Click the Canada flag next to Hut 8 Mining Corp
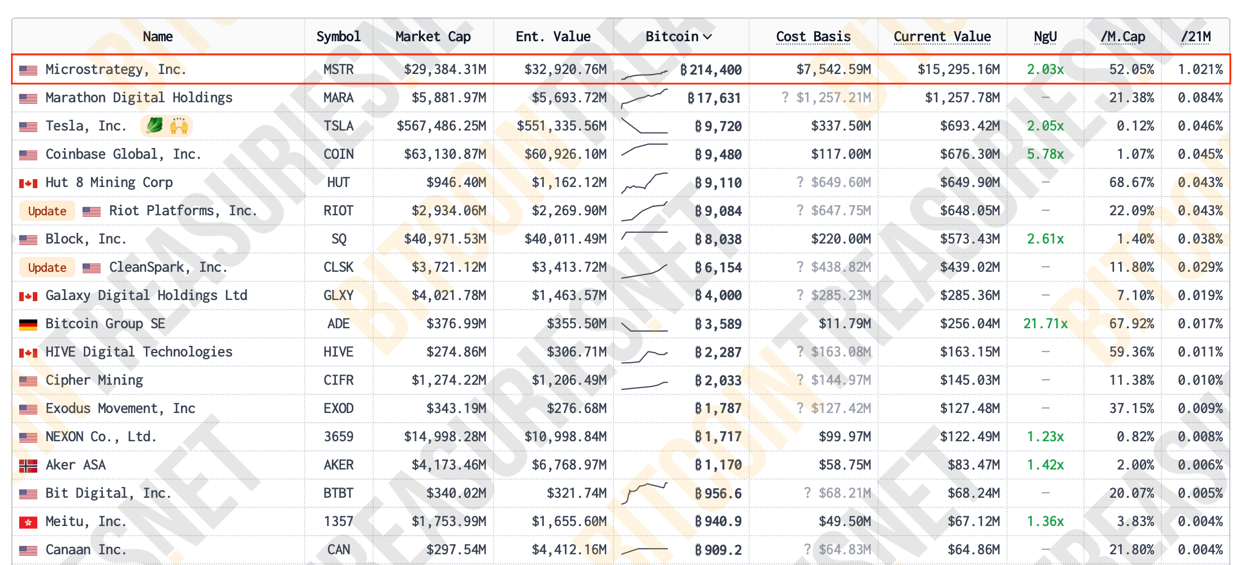The height and width of the screenshot is (565, 1253). (28, 183)
